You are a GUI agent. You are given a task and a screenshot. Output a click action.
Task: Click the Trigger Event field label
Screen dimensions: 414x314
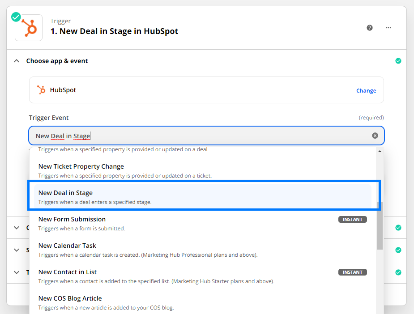(x=49, y=118)
